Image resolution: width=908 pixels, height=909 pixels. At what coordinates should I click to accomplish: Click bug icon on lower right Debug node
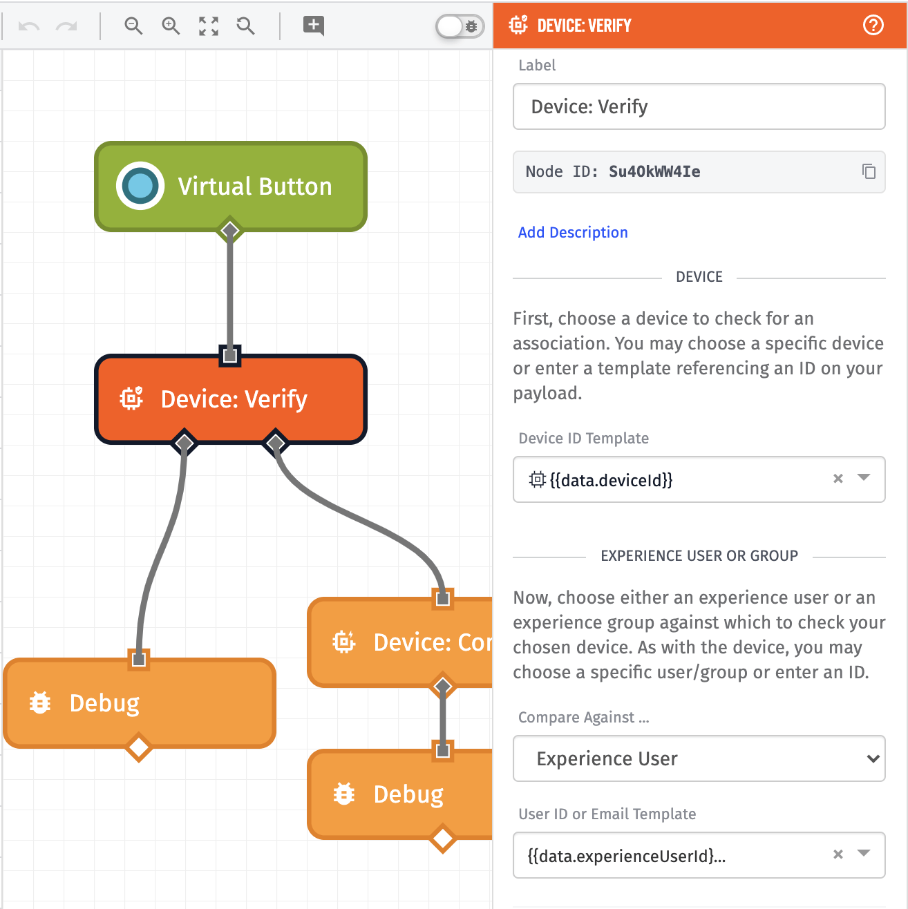coord(344,794)
